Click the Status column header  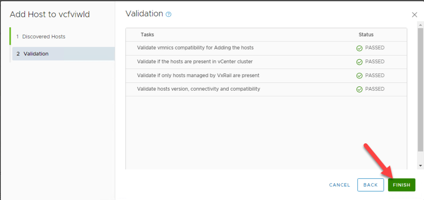tap(366, 35)
